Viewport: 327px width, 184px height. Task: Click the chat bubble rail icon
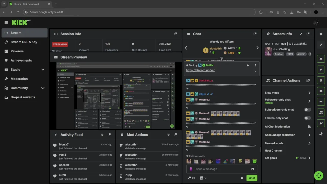pos(321,91)
